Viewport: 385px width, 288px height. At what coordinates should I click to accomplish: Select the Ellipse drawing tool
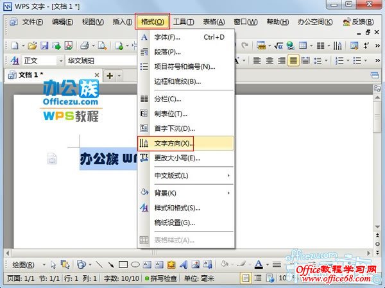coord(135,264)
